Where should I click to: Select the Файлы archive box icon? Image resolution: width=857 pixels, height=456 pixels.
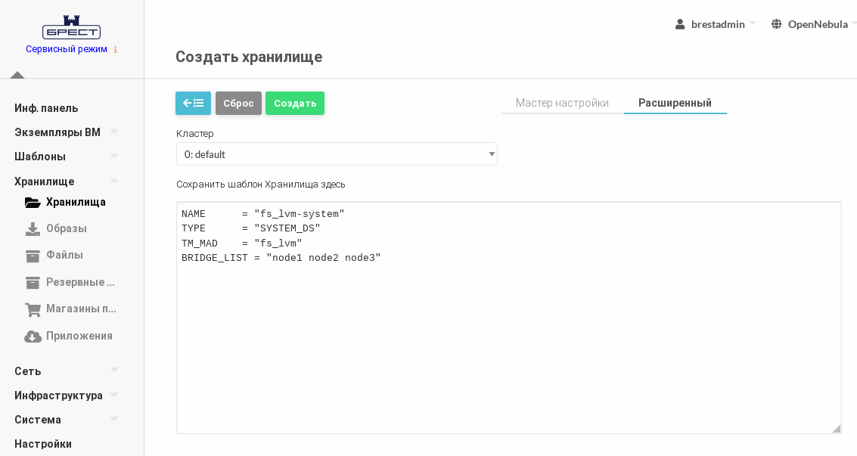[x=33, y=256]
